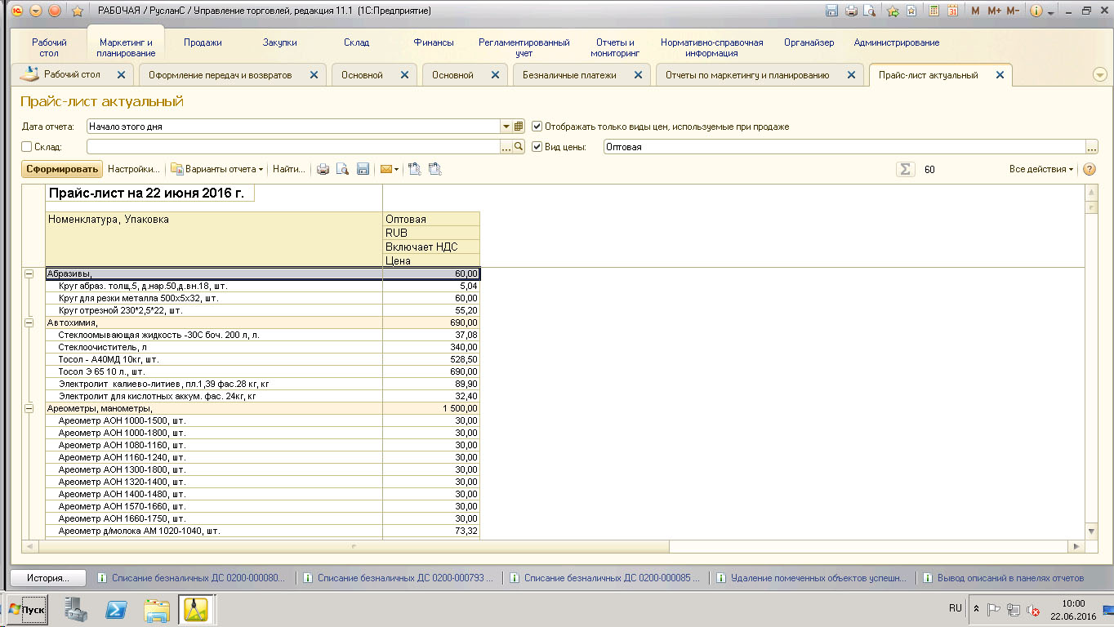1114x627 pixels.
Task: Enable the Склад checkbox
Action: [x=27, y=147]
